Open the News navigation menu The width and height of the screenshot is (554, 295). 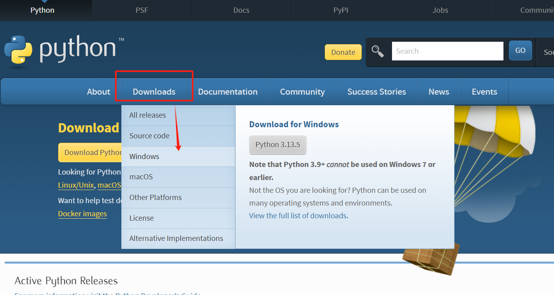click(439, 92)
